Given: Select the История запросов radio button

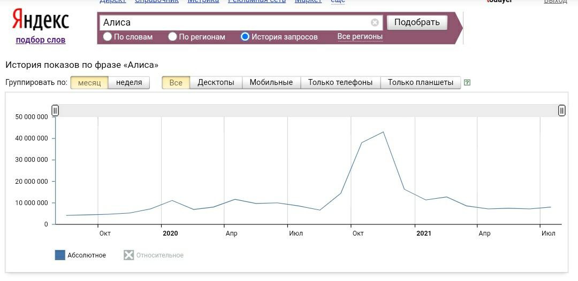Looking at the screenshot, I should tap(245, 36).
